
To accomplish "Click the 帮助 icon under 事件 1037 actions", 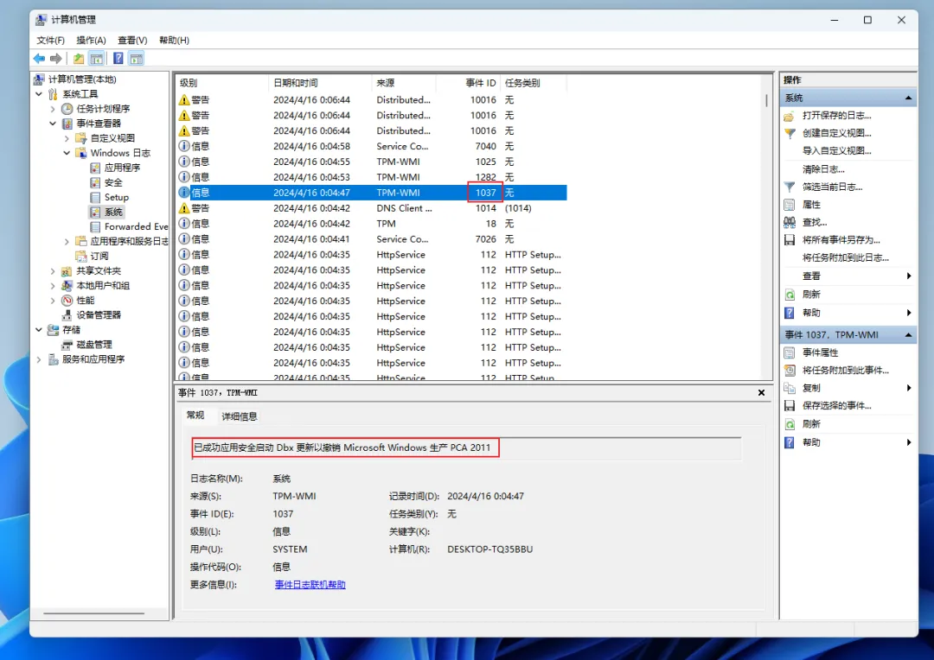I will click(x=790, y=443).
